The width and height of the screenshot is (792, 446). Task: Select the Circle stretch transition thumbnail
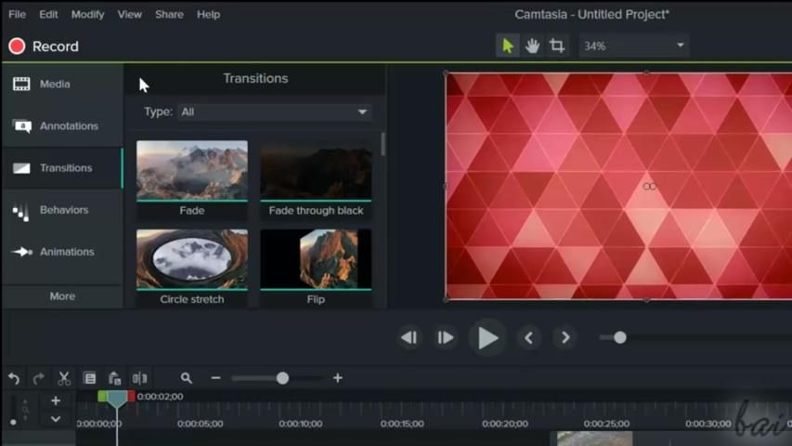pyautogui.click(x=192, y=259)
